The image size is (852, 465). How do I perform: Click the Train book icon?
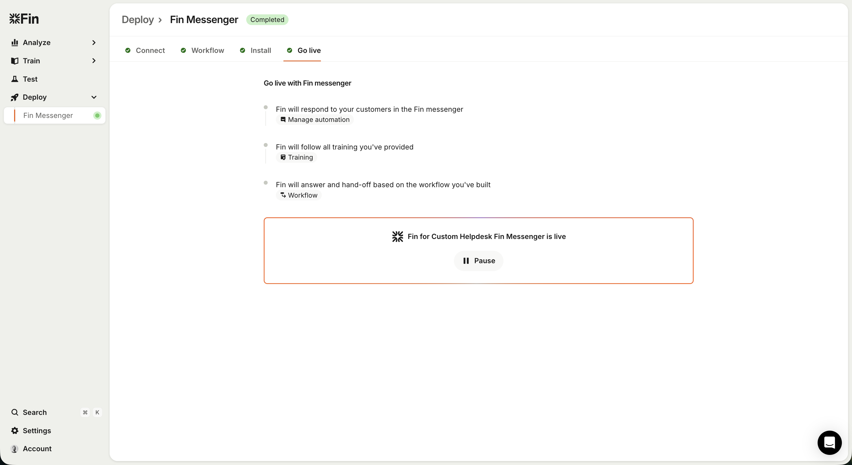point(15,61)
